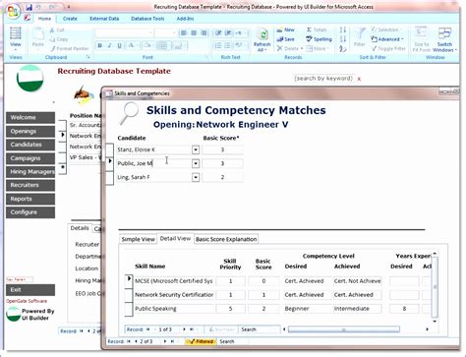Switch to Basic Score Explanation tab
Screen dimensions: 466x357
pos(226,239)
